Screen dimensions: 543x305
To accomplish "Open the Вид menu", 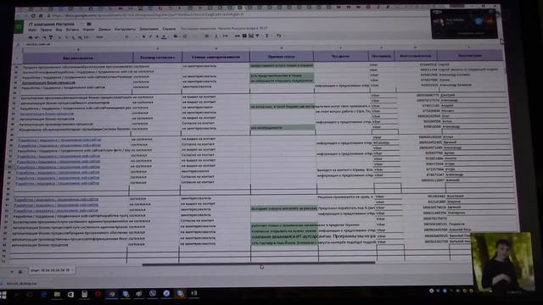I will click(59, 30).
